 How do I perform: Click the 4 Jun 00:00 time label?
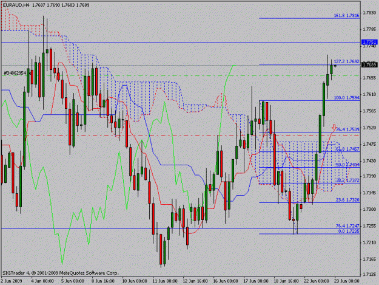pos(43,281)
